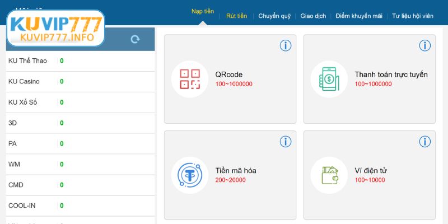Click Thanh toán trực tuyến limit 100~1000000
This screenshot has width=448, height=224.
373,84
